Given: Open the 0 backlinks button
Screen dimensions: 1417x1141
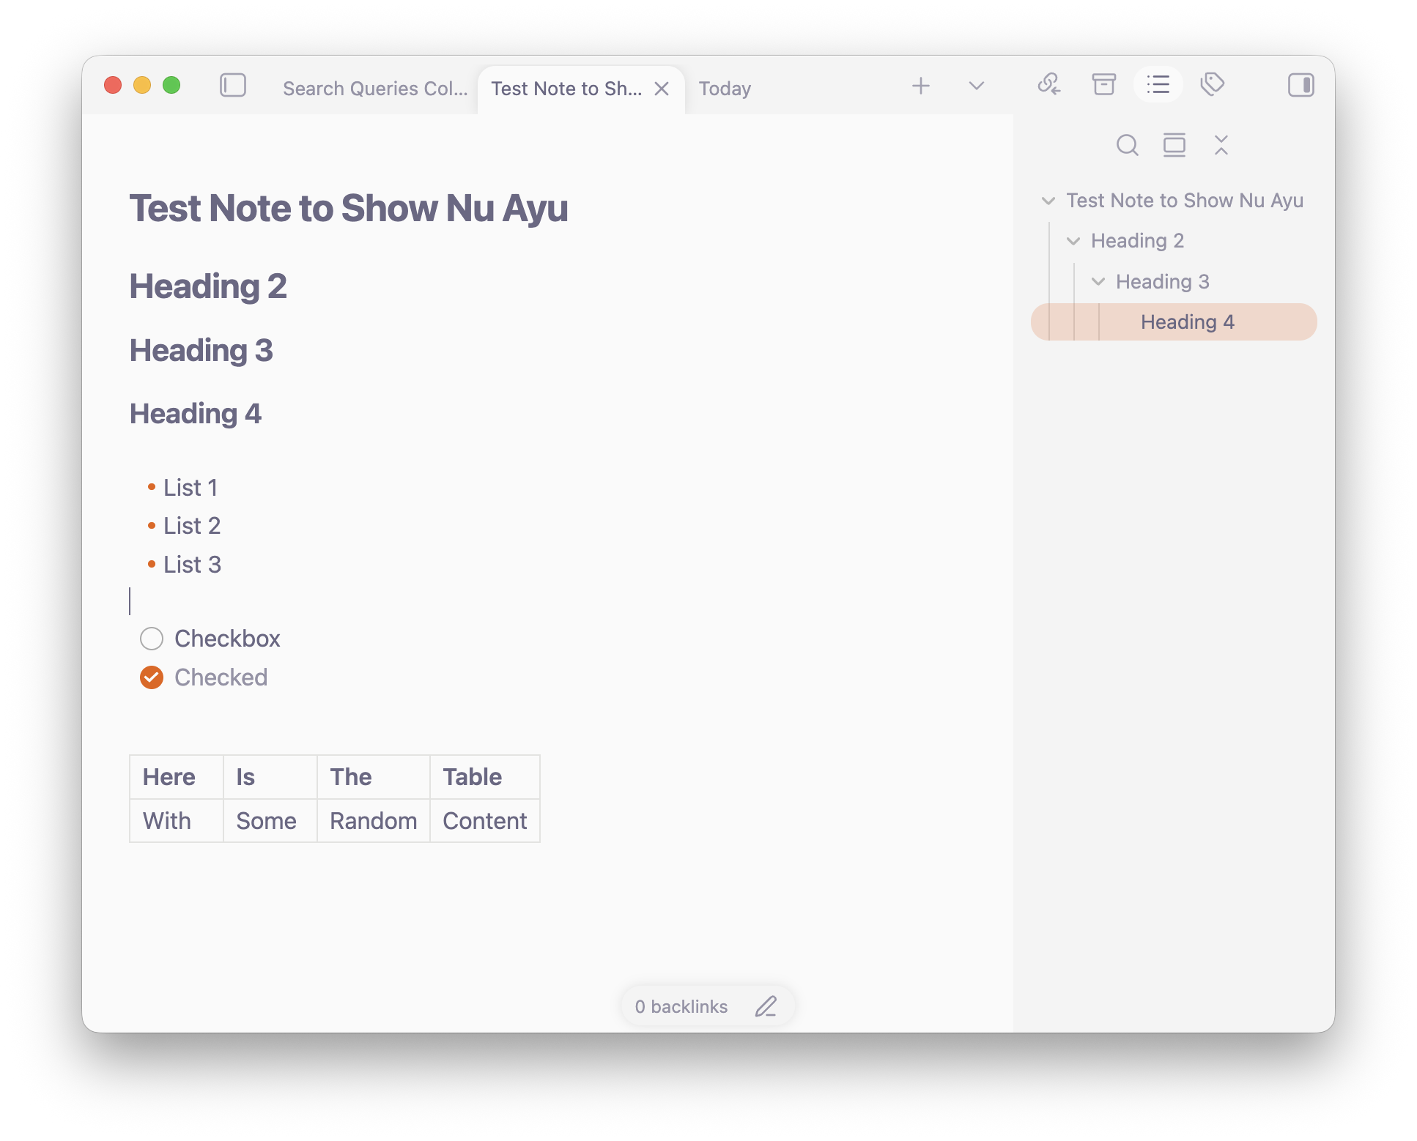Looking at the screenshot, I should pos(681,1007).
